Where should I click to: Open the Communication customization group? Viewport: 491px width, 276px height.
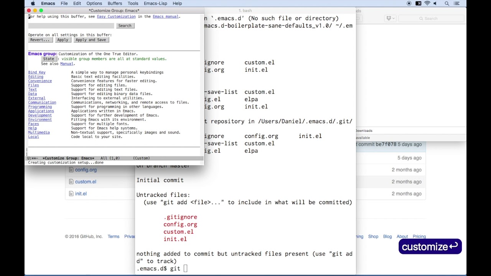42,102
